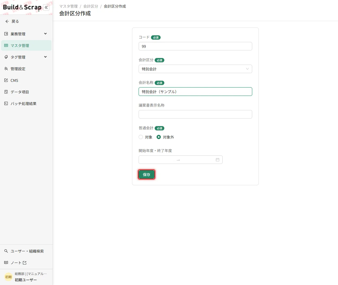
Task: Select the 対象外 radio button
Action: [159, 137]
